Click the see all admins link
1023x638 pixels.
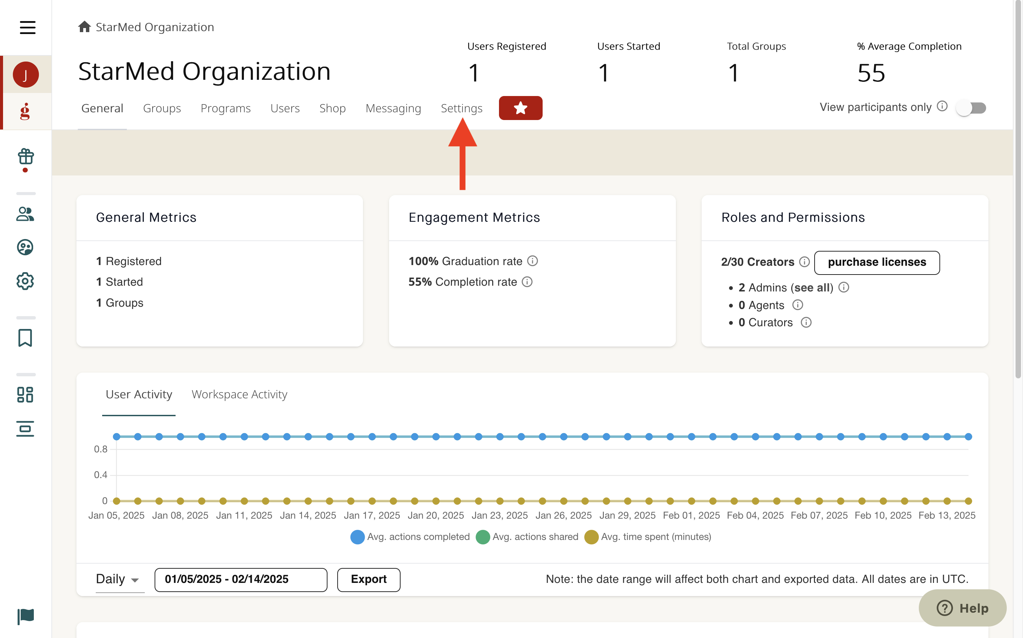(813, 288)
